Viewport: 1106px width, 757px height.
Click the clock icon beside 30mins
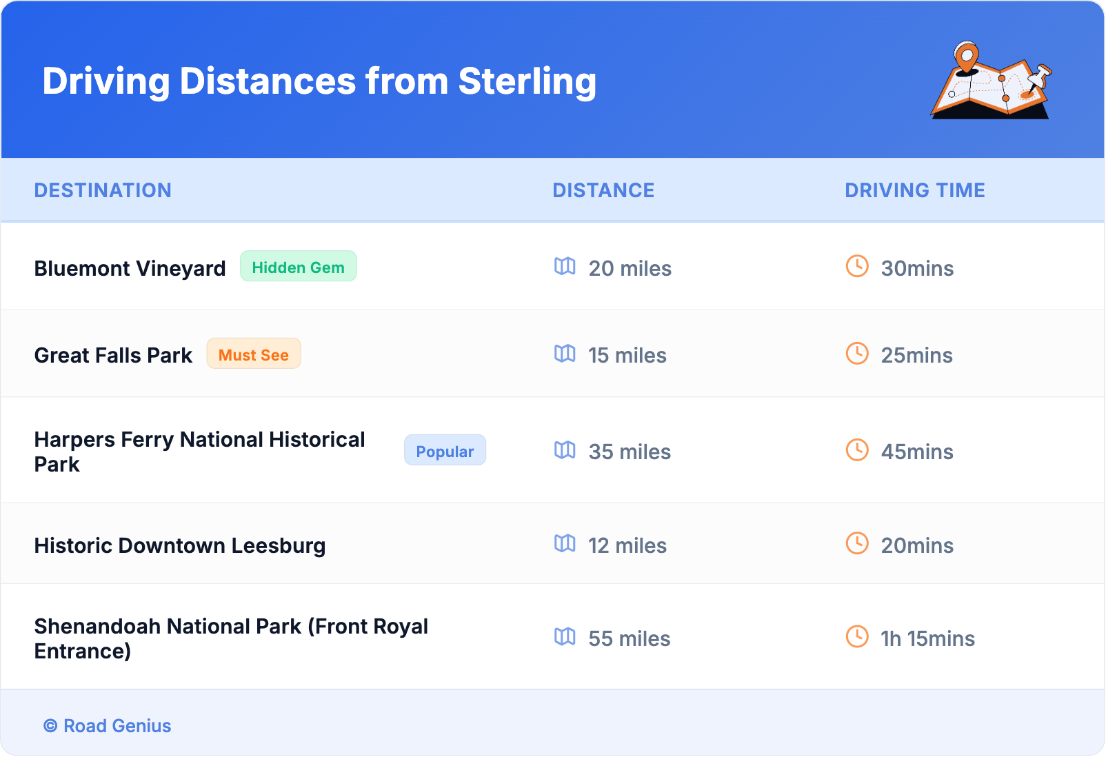[x=857, y=267]
